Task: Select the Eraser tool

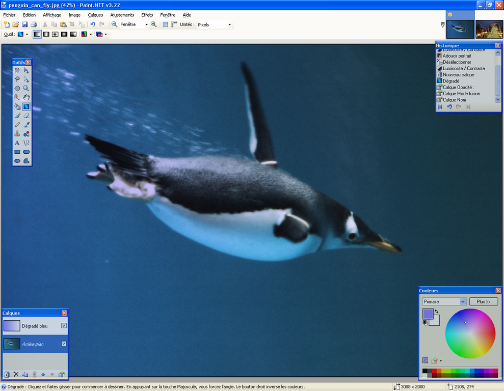Action: [26, 115]
